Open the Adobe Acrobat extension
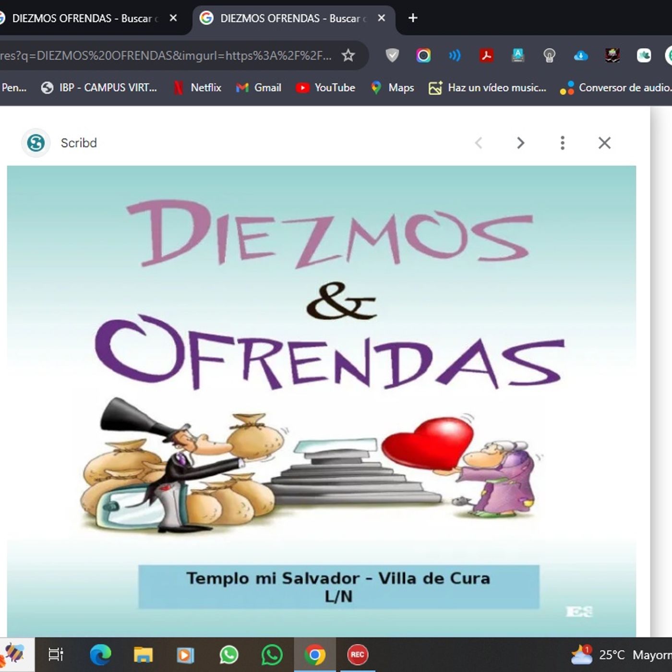The height and width of the screenshot is (672, 672). [x=486, y=55]
